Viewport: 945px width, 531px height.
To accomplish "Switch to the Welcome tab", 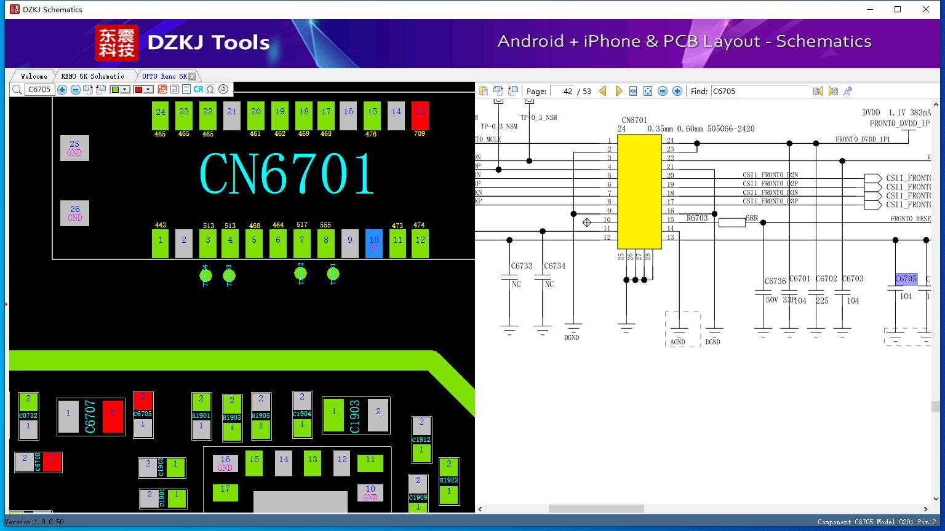I will coord(34,76).
